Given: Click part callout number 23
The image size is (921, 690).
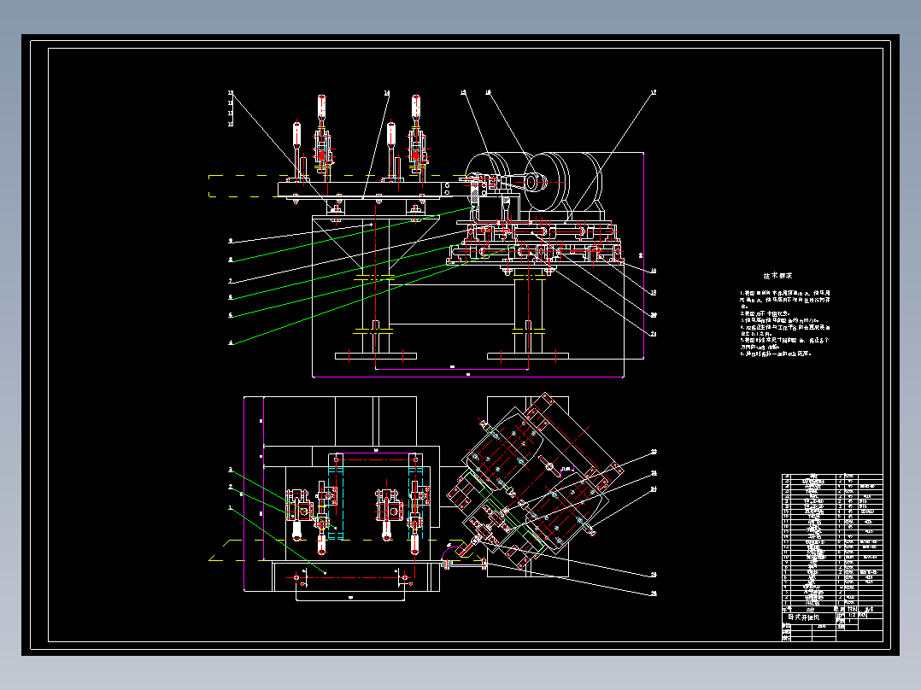Looking at the screenshot, I should tap(653, 473).
